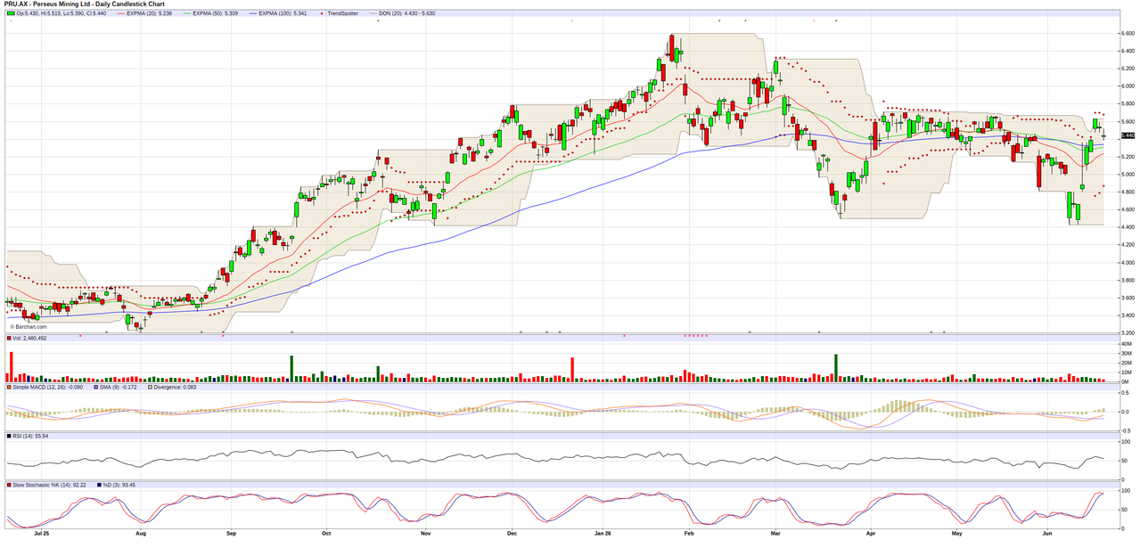Click the Mar date axis label
The image size is (1140, 548).
click(775, 534)
